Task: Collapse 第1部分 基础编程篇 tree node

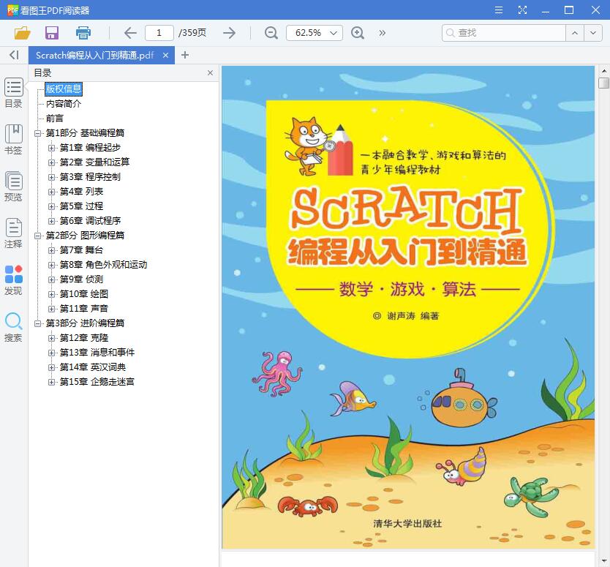Action: (x=37, y=133)
